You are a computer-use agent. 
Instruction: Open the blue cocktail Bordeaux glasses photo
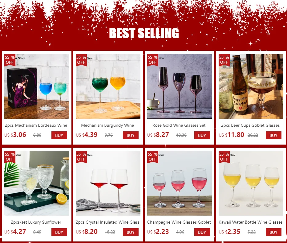(37, 86)
